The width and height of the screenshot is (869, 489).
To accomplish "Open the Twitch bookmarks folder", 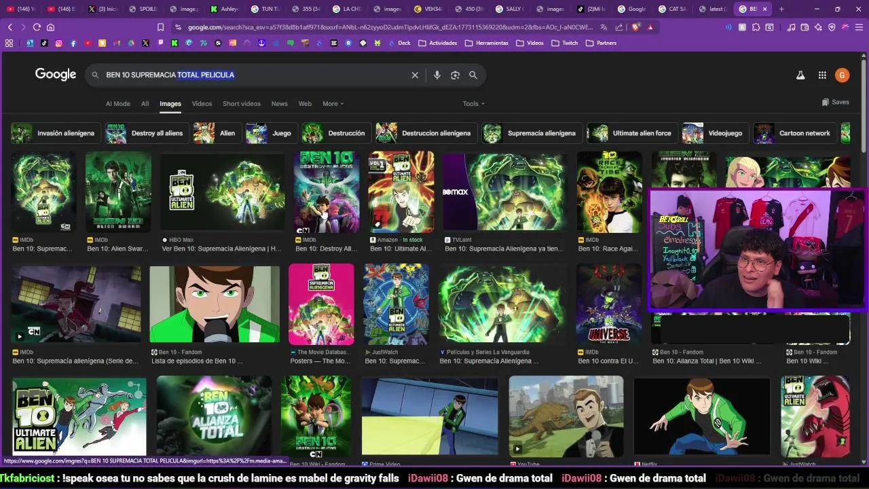I will (565, 43).
